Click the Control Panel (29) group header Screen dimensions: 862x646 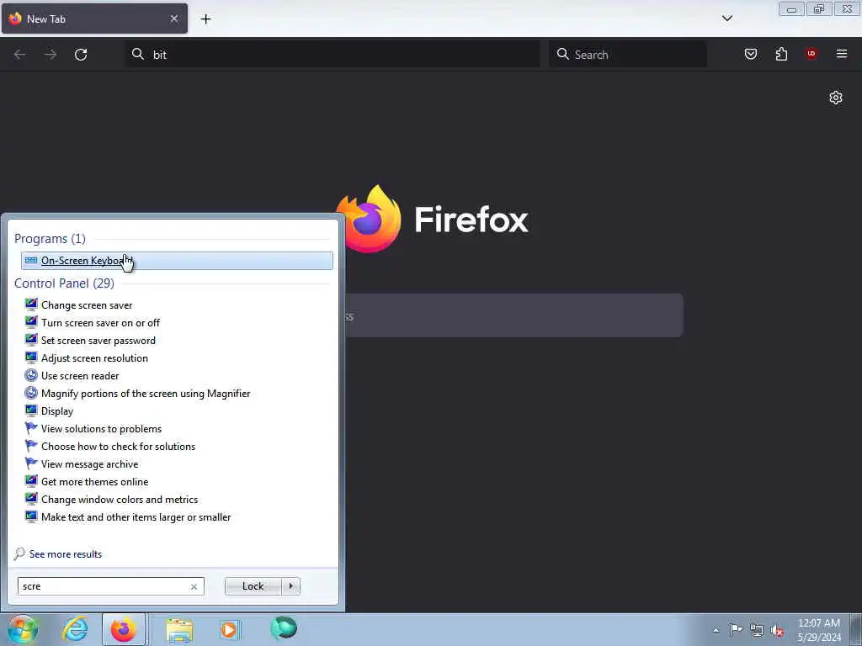click(x=64, y=283)
